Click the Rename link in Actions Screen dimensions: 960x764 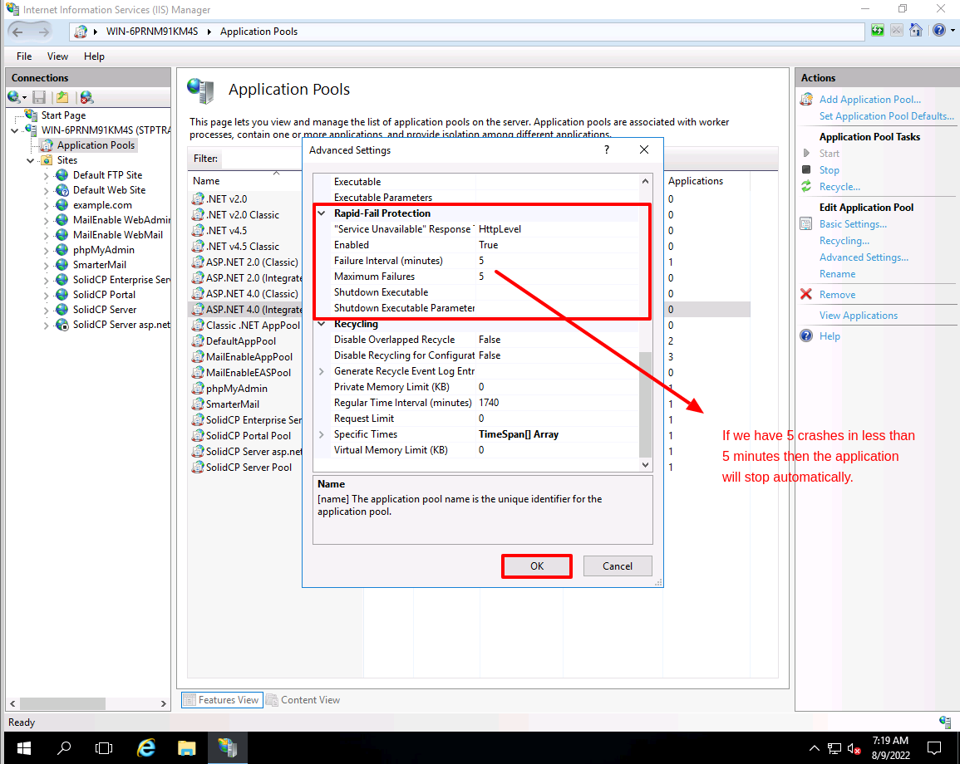tap(838, 274)
